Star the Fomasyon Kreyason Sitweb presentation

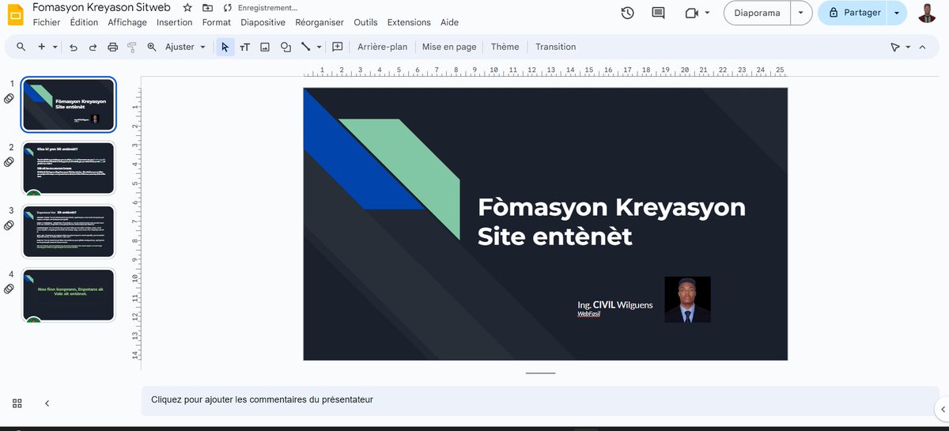pyautogui.click(x=187, y=7)
